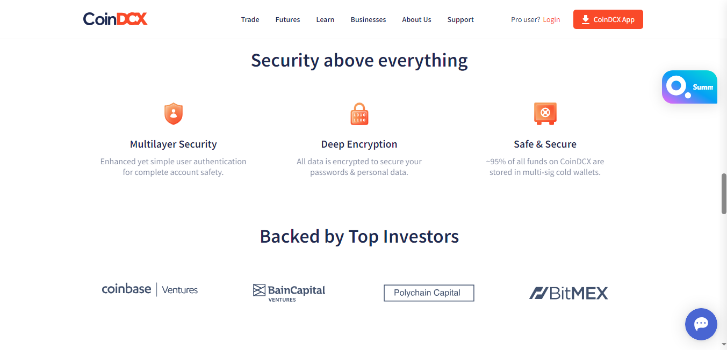Image resolution: width=727 pixels, height=350 pixels.
Task: Click the page vertical scrollbar thumb
Action: [724, 194]
